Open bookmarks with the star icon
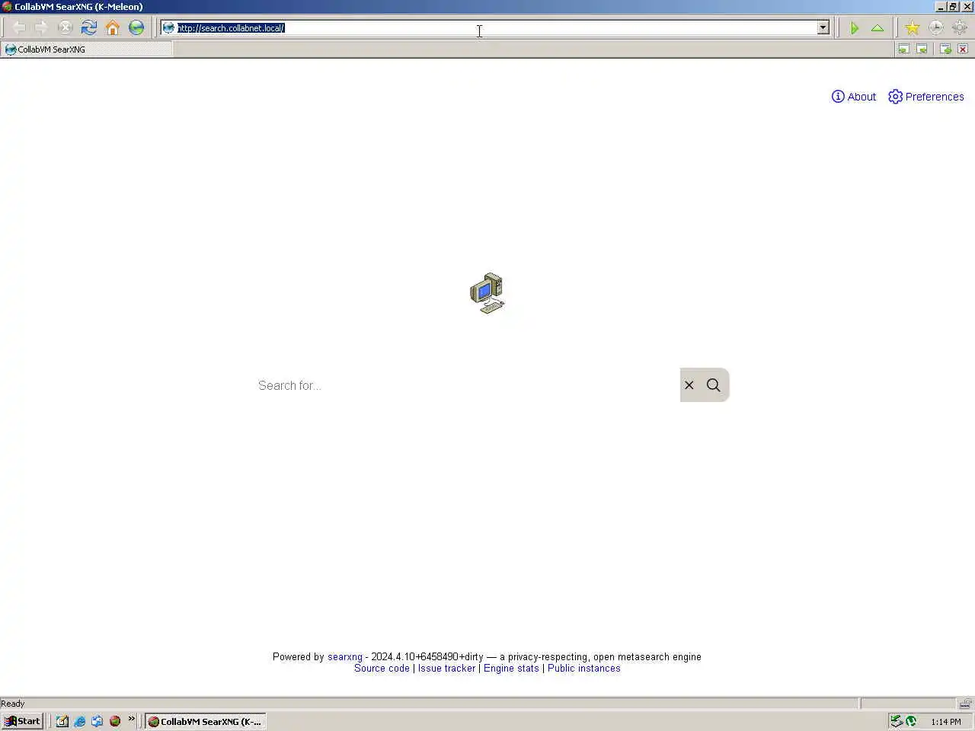 912,28
